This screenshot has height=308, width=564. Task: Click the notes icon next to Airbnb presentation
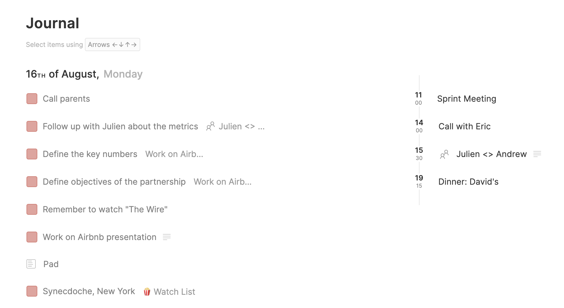coord(167,237)
